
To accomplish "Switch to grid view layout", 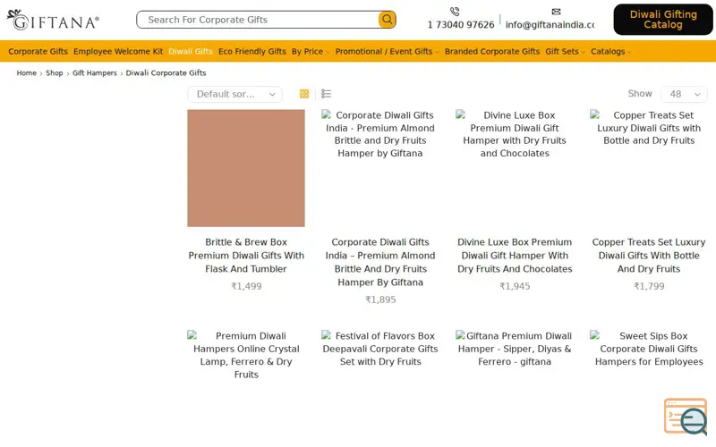I will point(304,94).
